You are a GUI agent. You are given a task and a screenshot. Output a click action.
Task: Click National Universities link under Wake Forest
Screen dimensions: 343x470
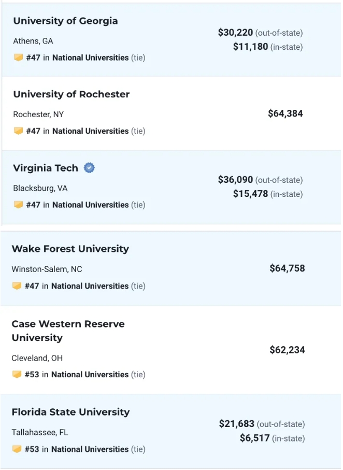point(89,286)
